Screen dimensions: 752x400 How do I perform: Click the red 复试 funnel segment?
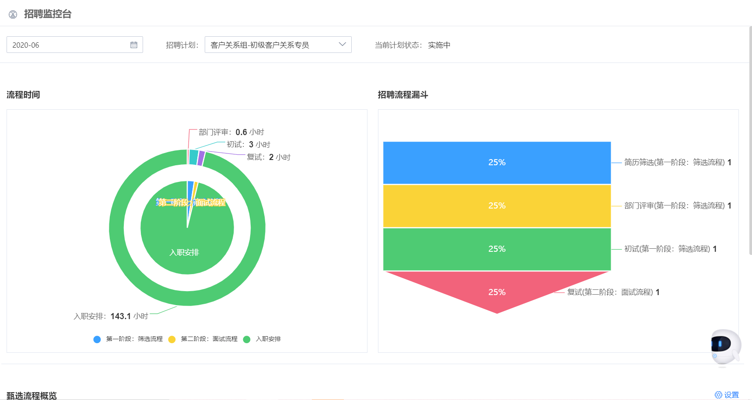pos(497,292)
